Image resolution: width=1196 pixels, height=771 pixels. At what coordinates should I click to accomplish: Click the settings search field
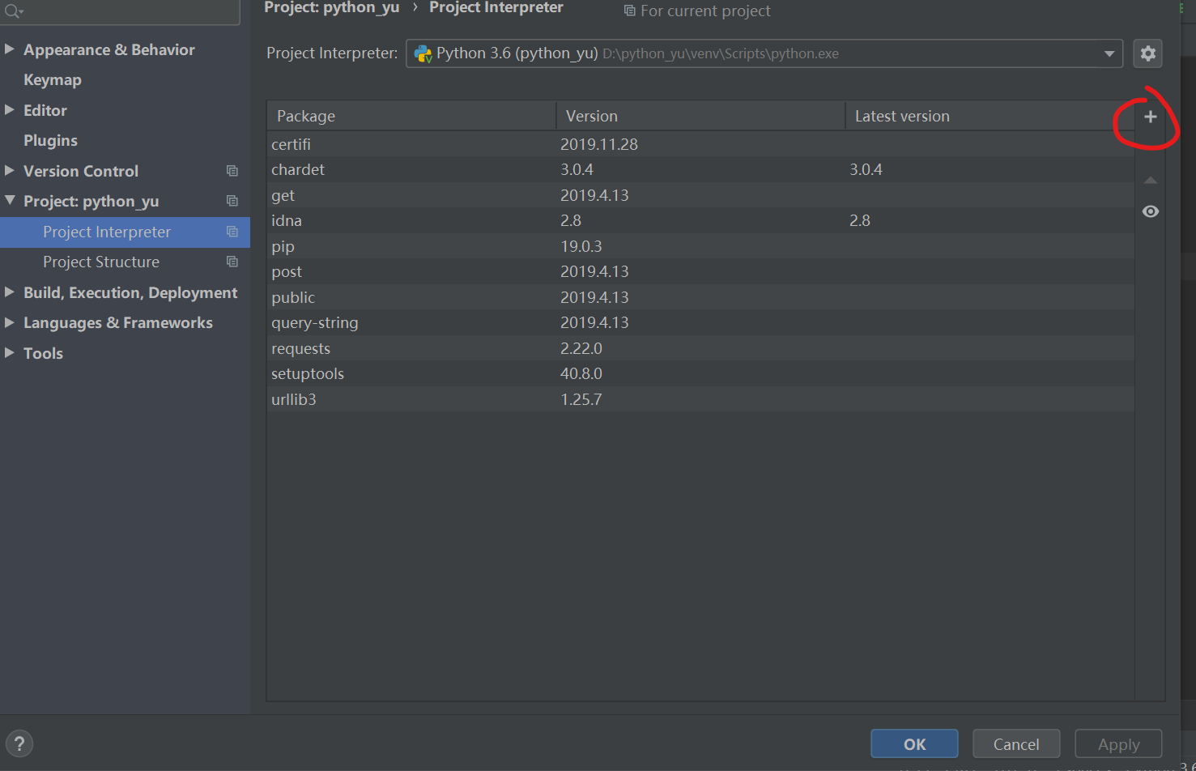click(120, 11)
